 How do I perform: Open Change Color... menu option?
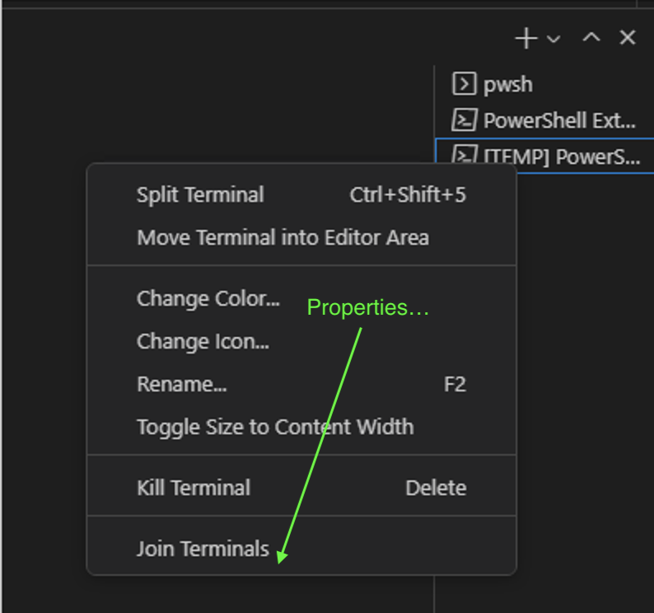coord(301,298)
